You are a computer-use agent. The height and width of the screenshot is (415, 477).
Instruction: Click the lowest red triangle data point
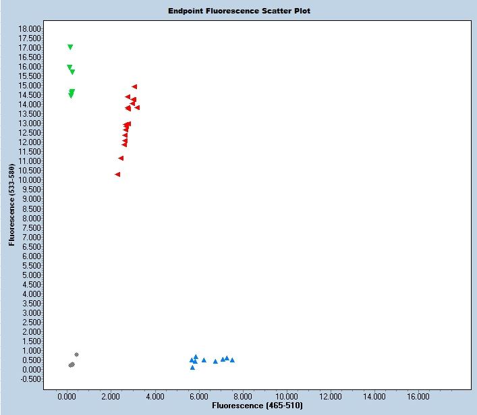pyautogui.click(x=117, y=174)
